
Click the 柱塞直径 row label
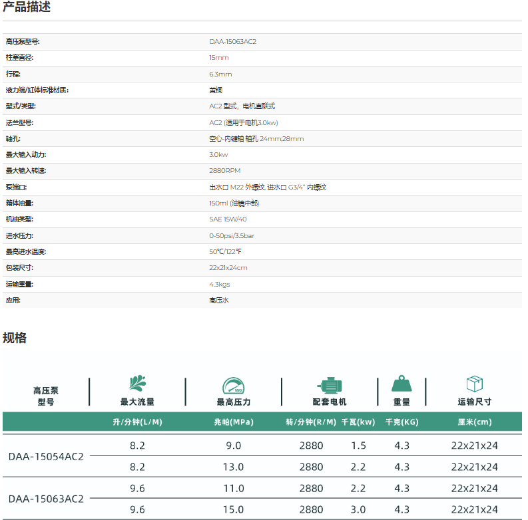point(19,58)
